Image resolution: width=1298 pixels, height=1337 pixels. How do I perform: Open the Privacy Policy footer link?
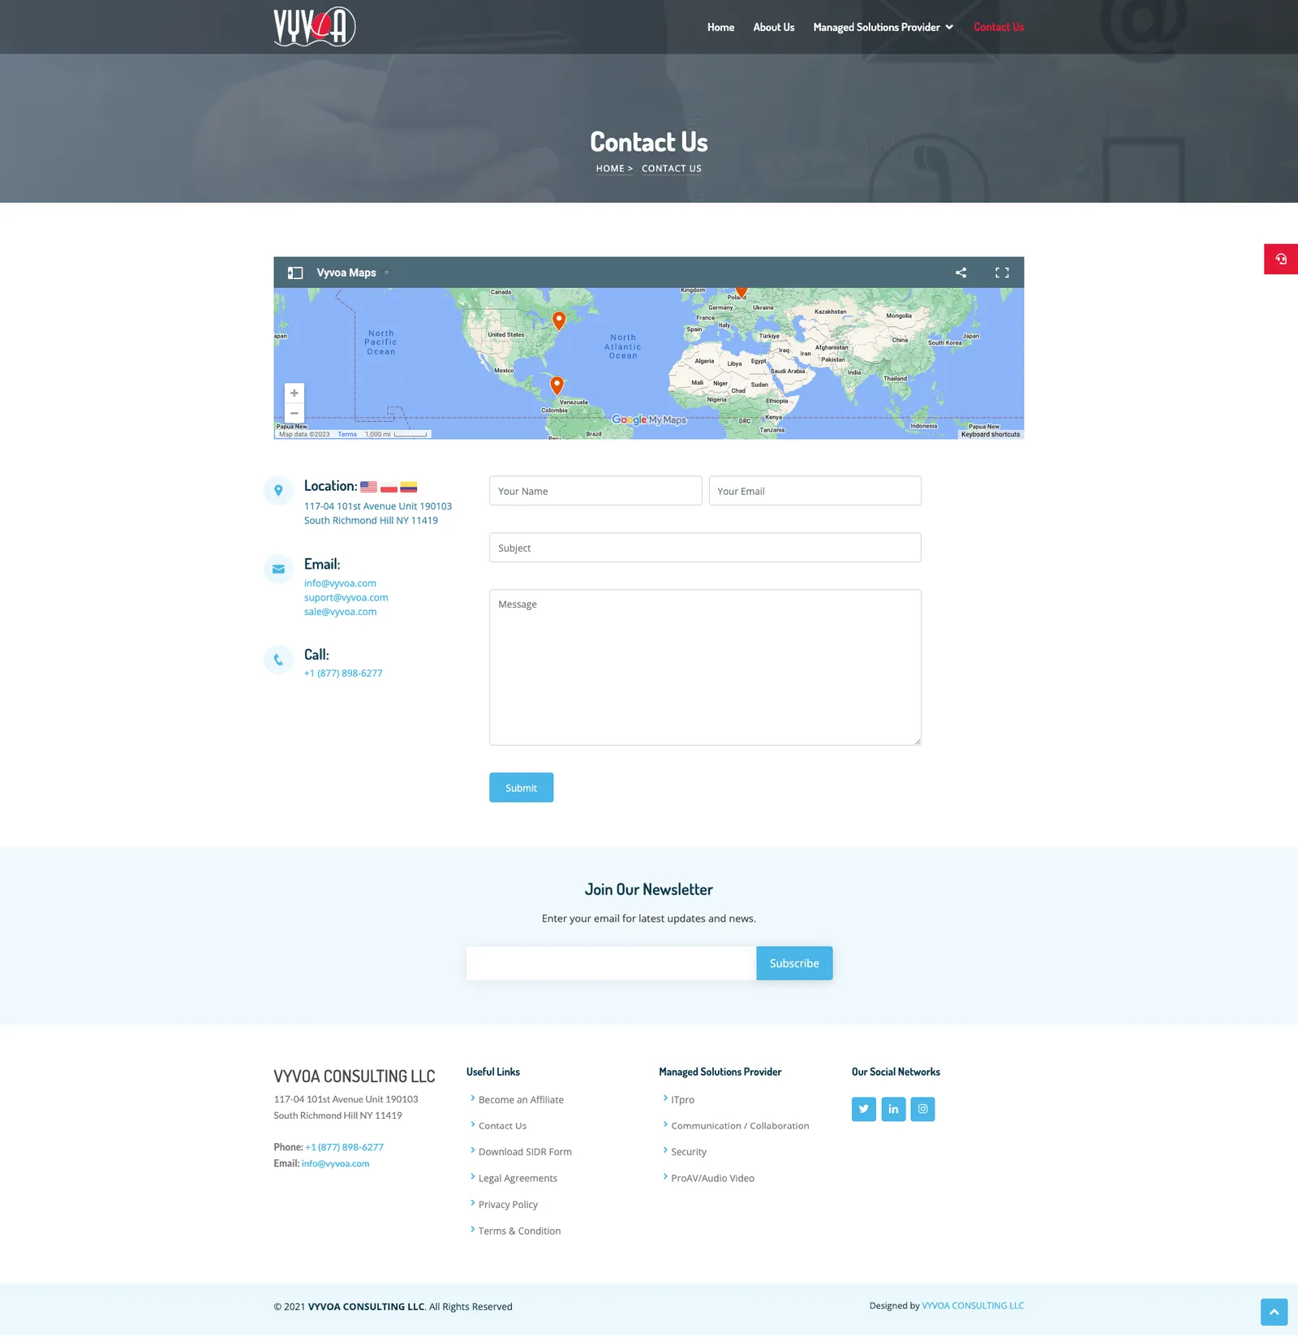[508, 1205]
